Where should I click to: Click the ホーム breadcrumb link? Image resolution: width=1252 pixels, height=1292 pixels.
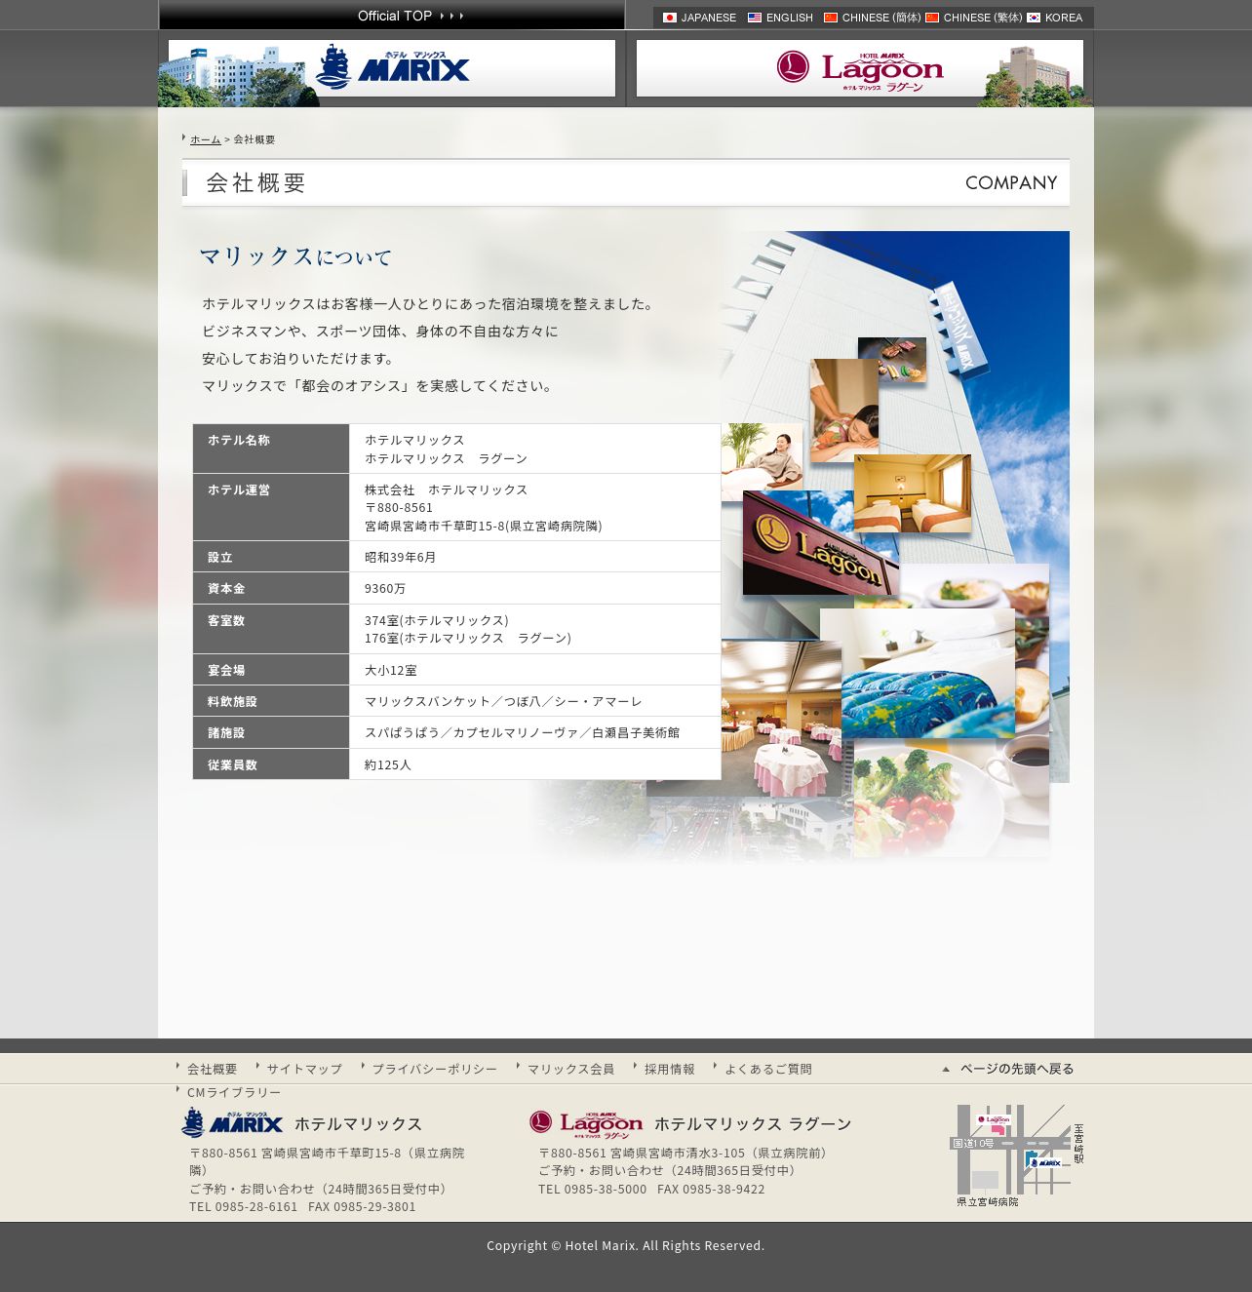point(206,139)
